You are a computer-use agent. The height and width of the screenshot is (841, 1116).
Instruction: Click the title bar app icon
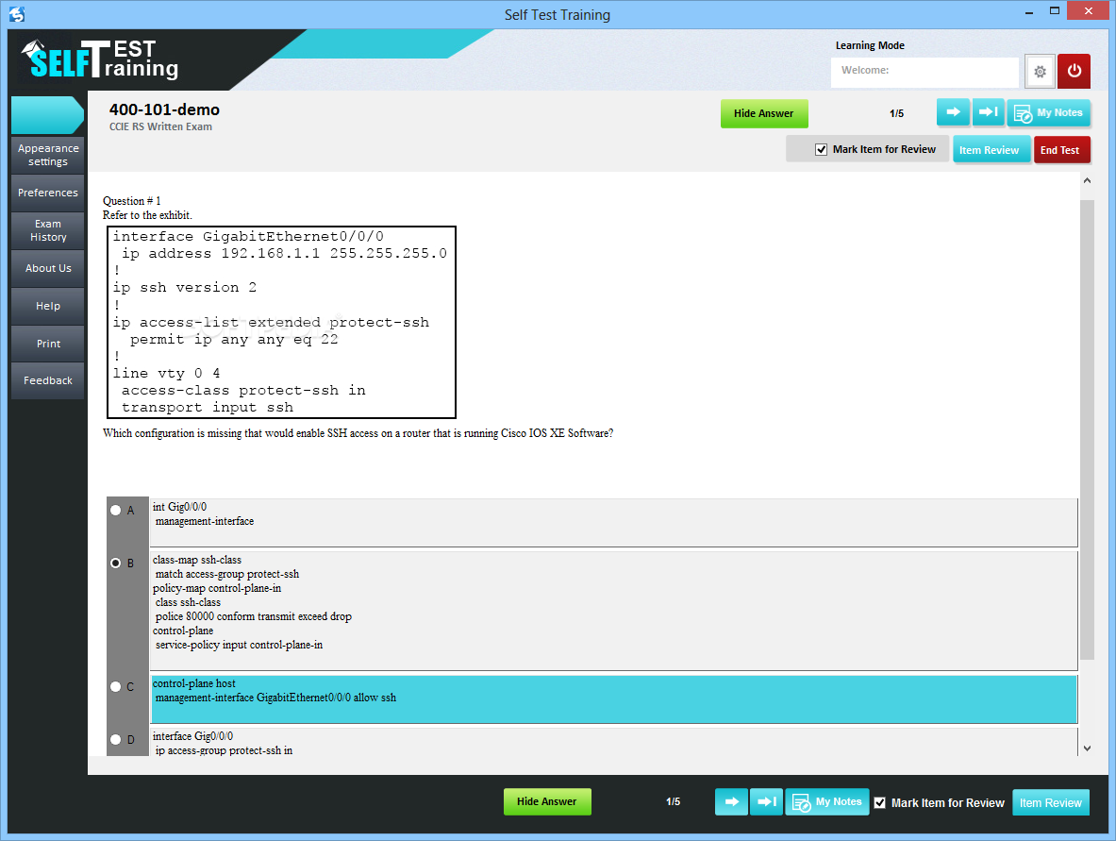pos(16,13)
